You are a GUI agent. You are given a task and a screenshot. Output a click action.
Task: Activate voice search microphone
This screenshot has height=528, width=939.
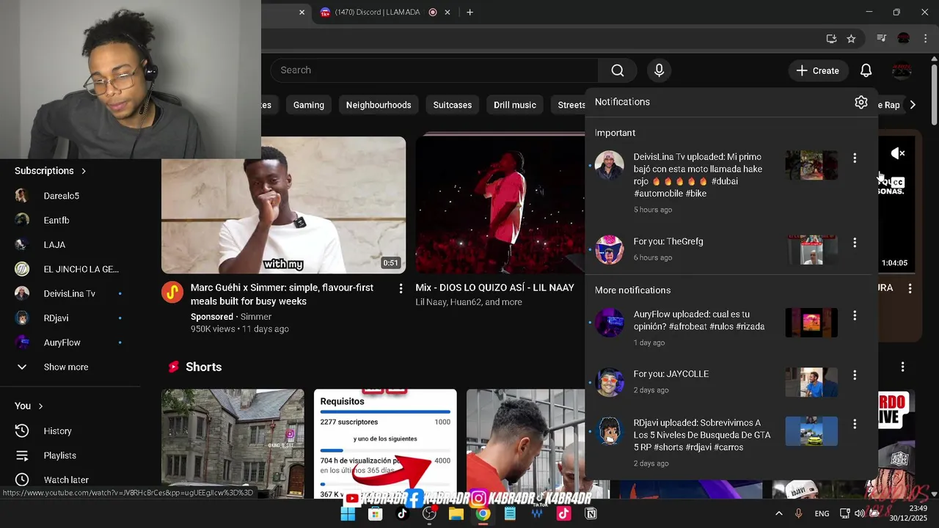click(x=659, y=70)
